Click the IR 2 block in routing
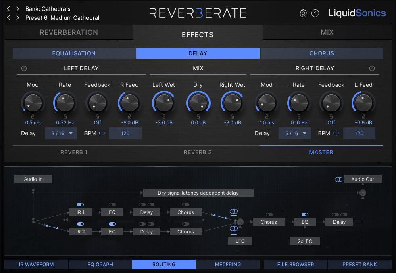 click(x=81, y=232)
